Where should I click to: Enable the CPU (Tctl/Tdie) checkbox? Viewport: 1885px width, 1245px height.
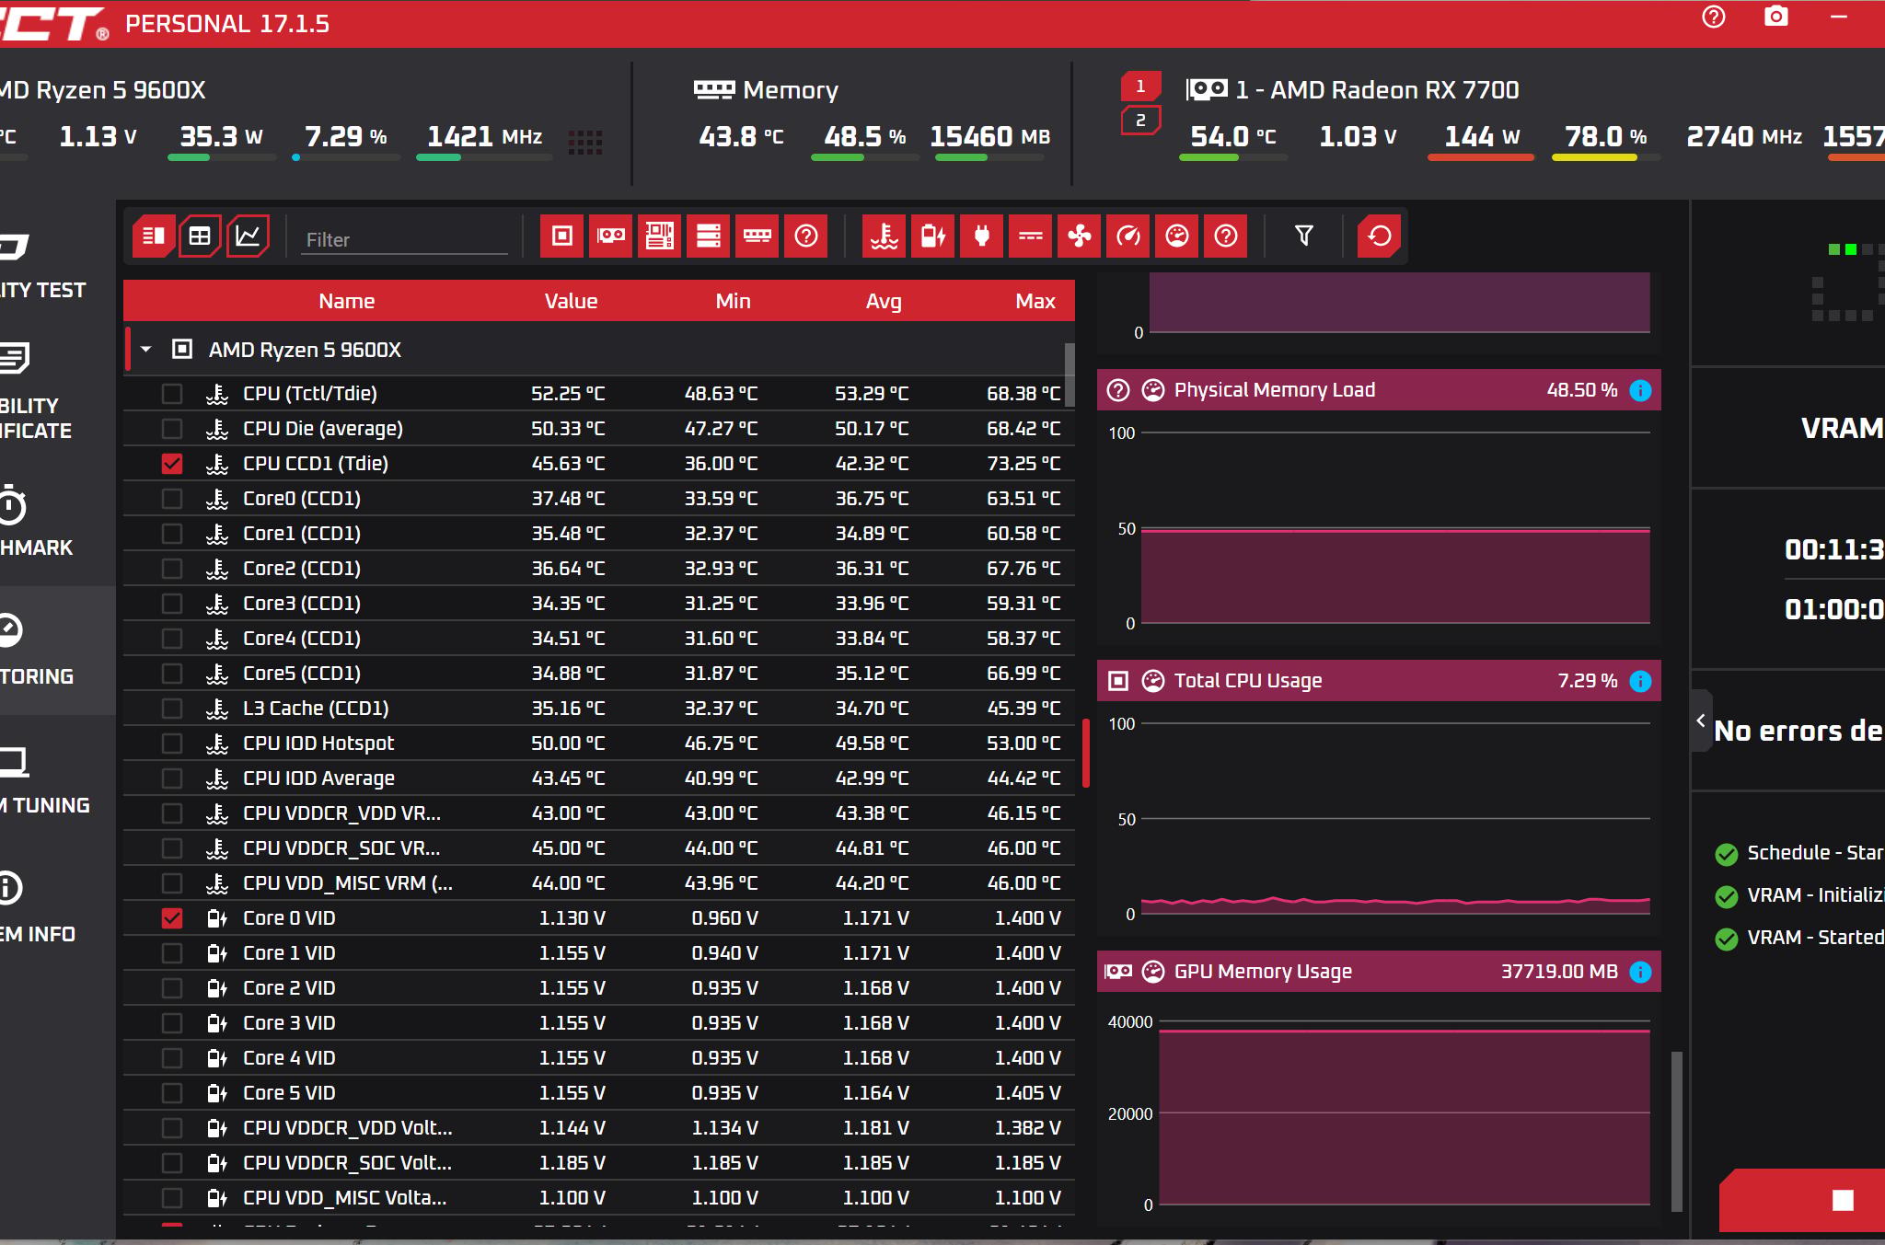(172, 394)
